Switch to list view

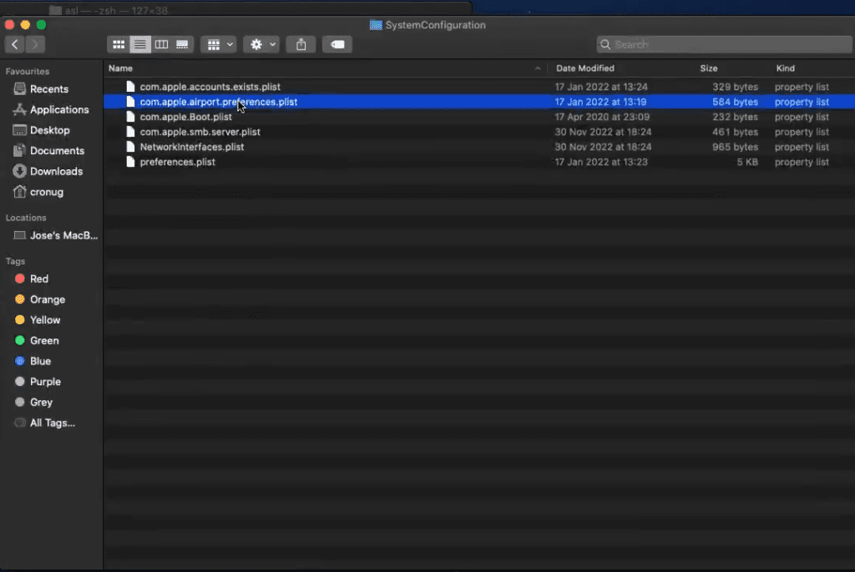139,44
